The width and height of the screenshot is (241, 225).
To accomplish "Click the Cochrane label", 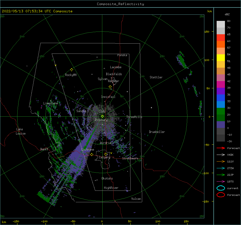I will click(88, 150).
